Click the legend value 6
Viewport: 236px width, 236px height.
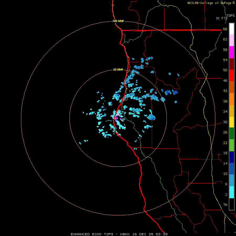click(x=226, y=184)
